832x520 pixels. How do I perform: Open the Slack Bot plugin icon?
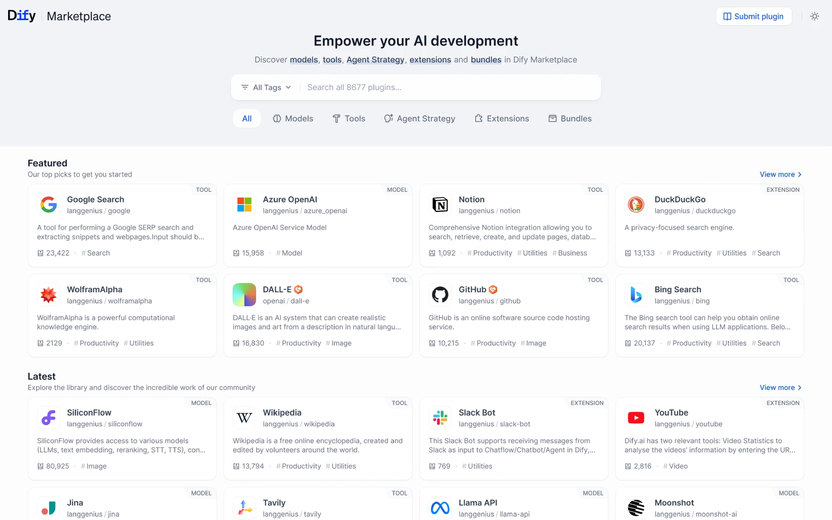coord(440,418)
